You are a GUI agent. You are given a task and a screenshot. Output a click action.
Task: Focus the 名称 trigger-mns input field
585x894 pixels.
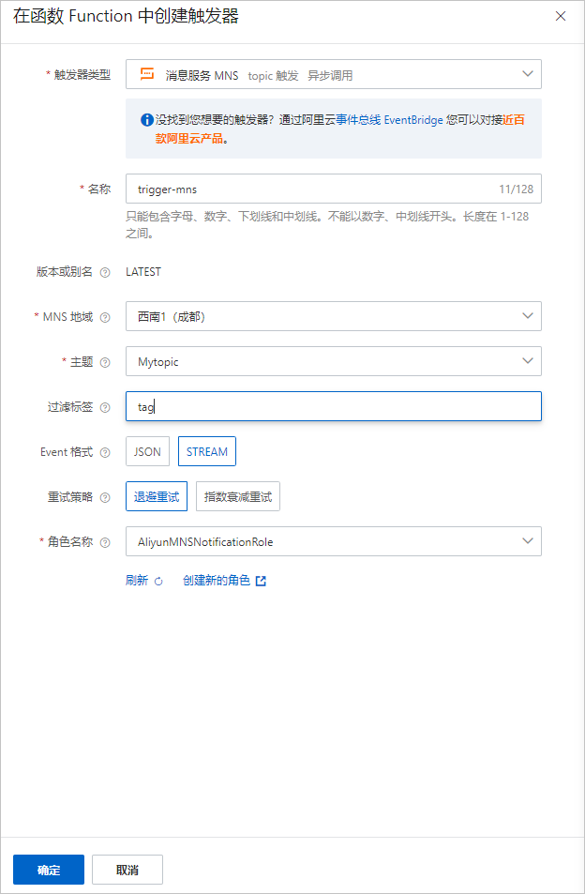pos(333,189)
